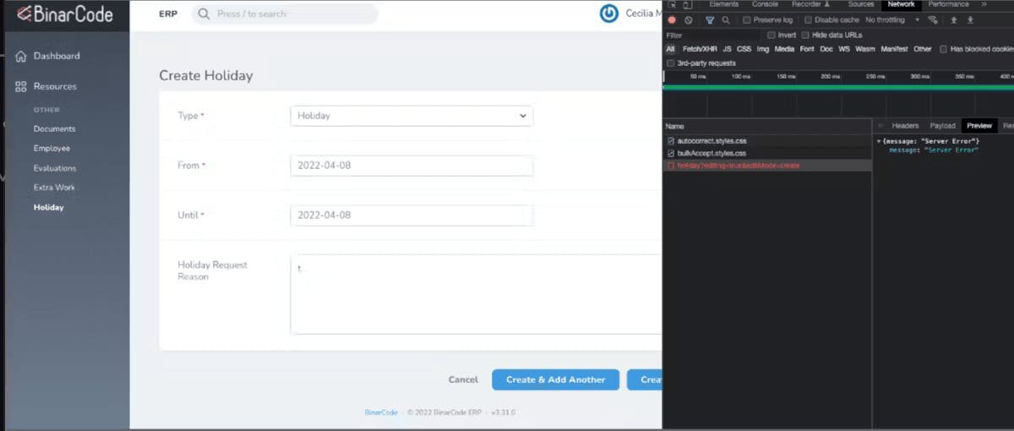1014x431 pixels.
Task: Filter requests by WS
Action: tap(844, 49)
